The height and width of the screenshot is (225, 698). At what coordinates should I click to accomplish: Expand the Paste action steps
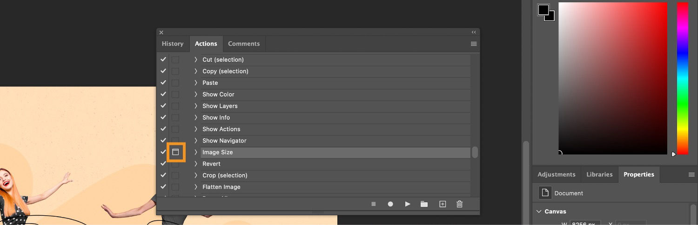[196, 83]
